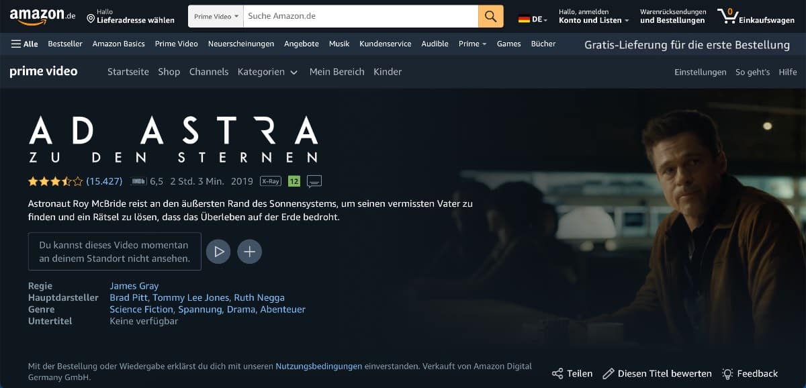This screenshot has width=806, height=388.
Task: Expand Konto und Listen menu
Action: pos(594,16)
